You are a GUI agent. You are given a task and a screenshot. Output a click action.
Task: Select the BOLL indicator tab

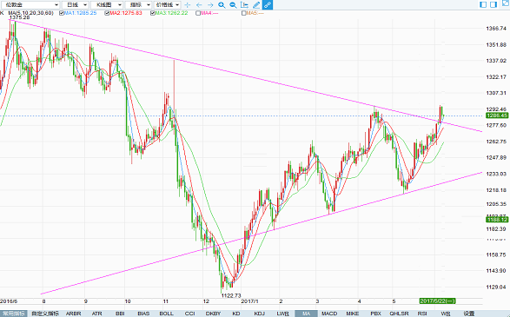coord(167,314)
